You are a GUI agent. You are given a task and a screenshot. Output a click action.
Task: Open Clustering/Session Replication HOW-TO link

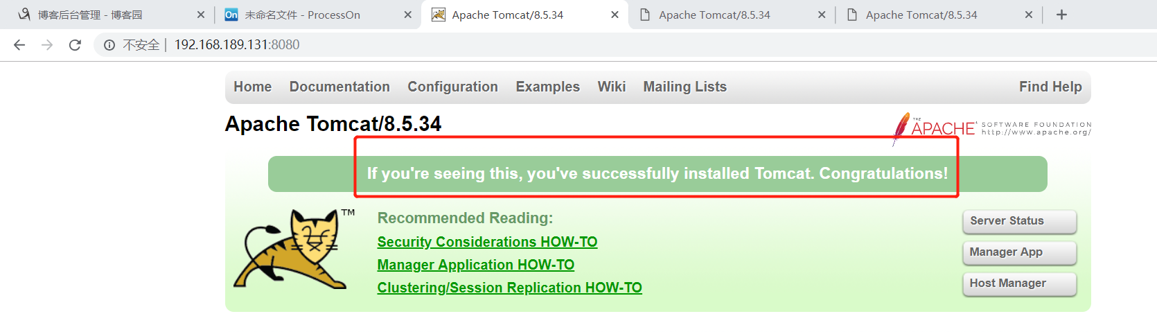pos(509,288)
